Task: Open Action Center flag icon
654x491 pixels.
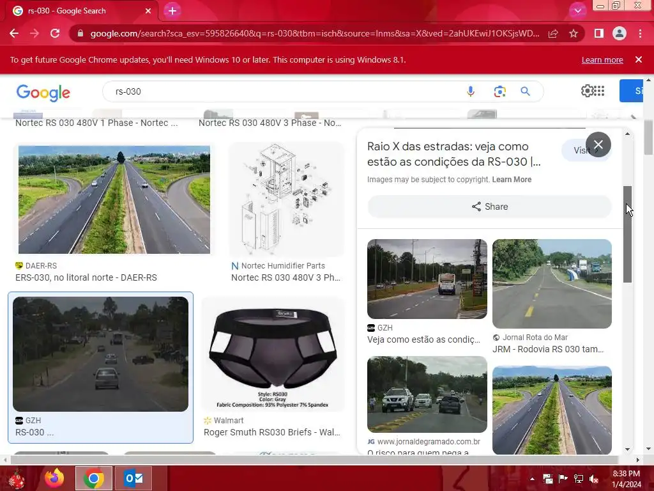Action: [x=563, y=479]
